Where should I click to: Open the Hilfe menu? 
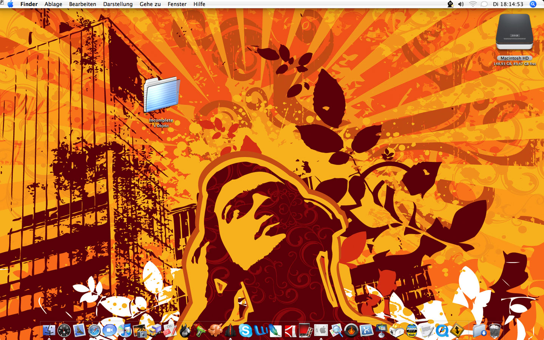click(x=199, y=4)
